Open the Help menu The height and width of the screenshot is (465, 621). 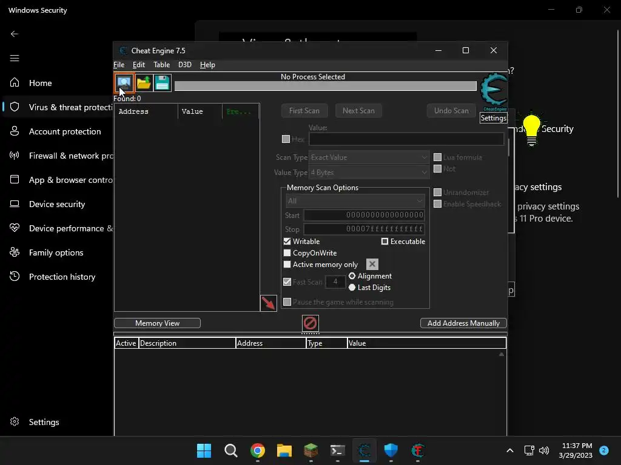tap(207, 65)
